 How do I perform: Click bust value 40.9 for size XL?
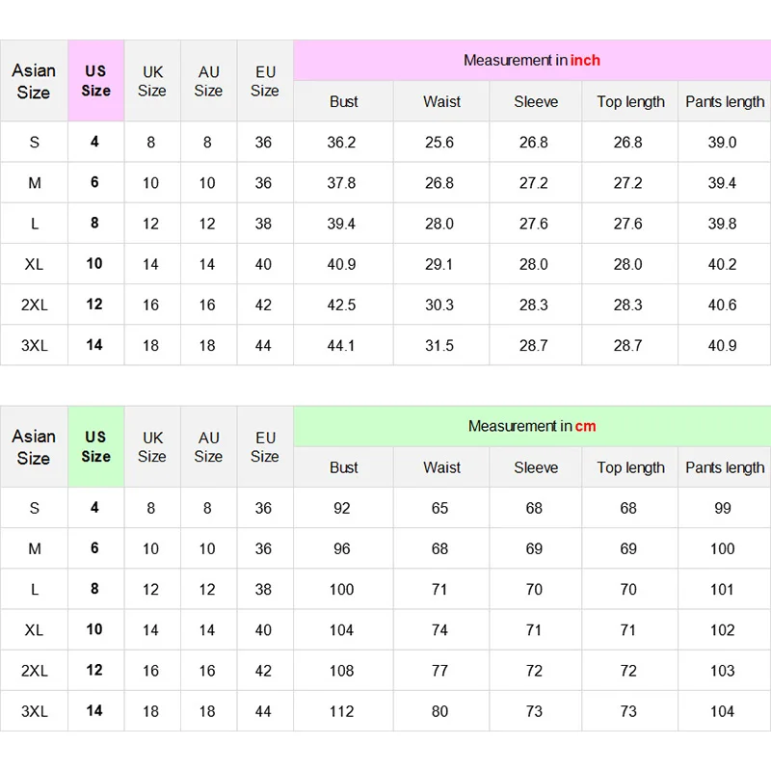341,264
